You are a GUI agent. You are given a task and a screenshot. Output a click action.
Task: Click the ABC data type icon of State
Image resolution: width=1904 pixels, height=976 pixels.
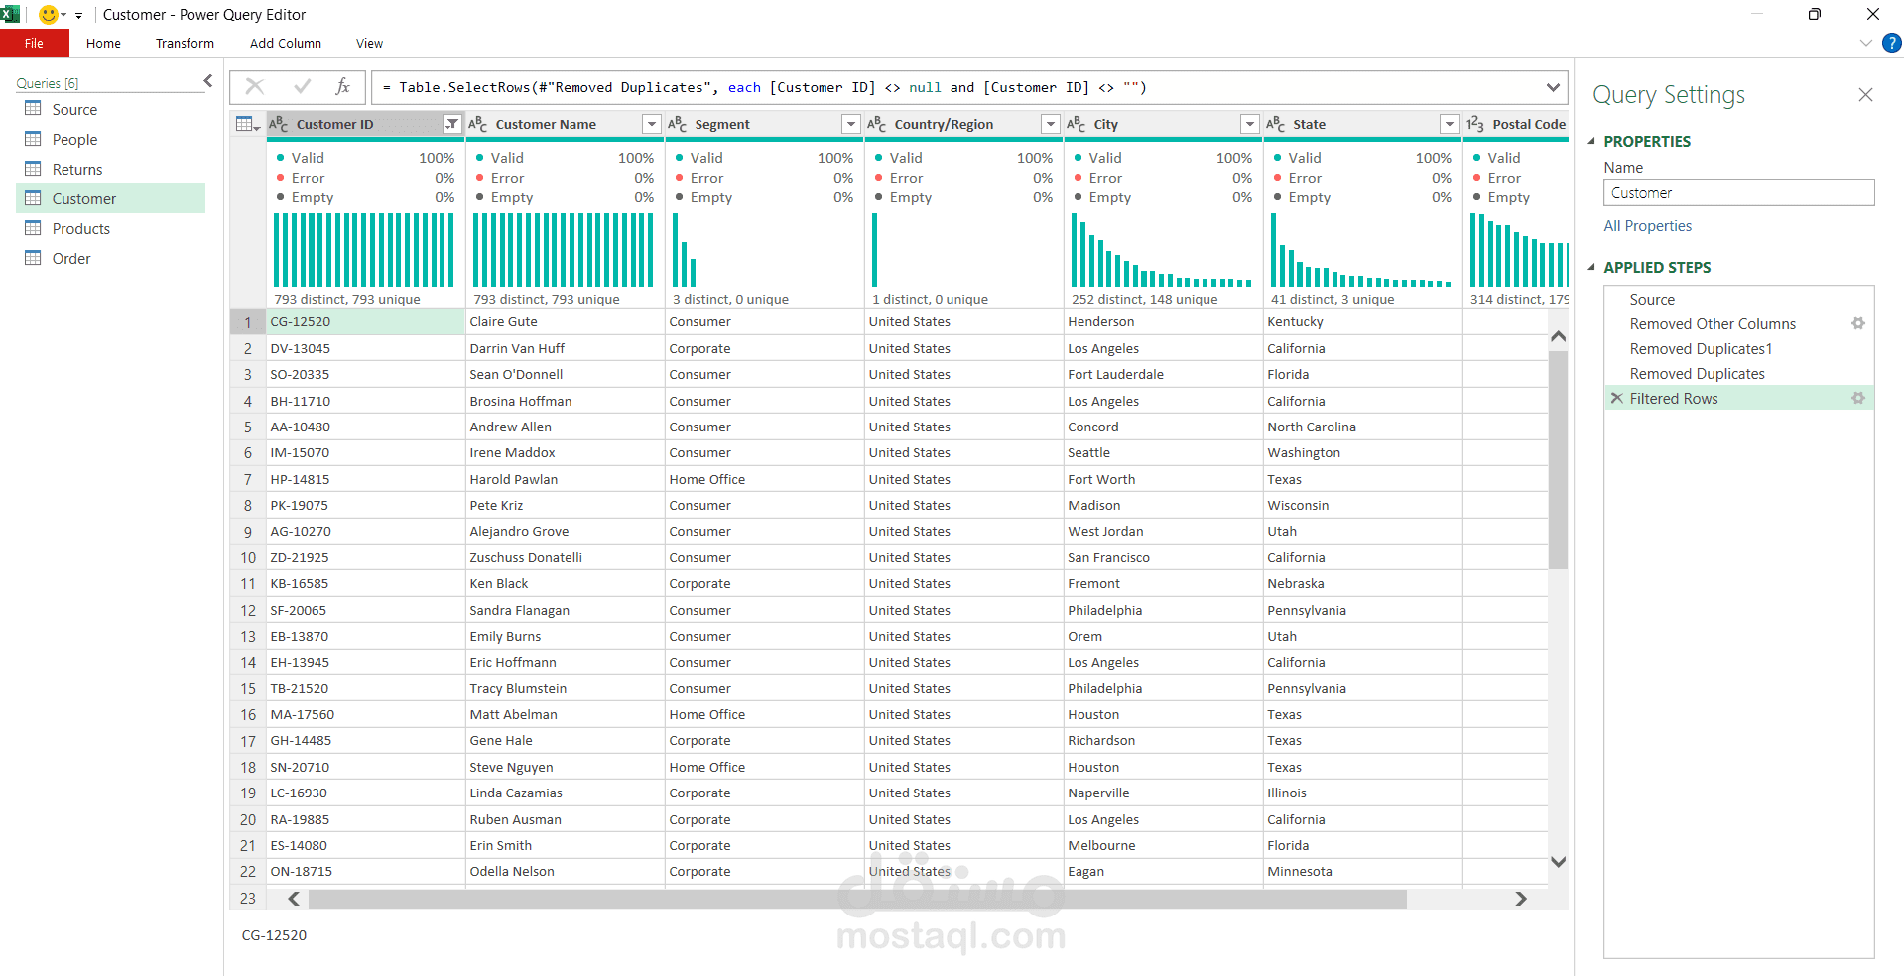tap(1276, 124)
